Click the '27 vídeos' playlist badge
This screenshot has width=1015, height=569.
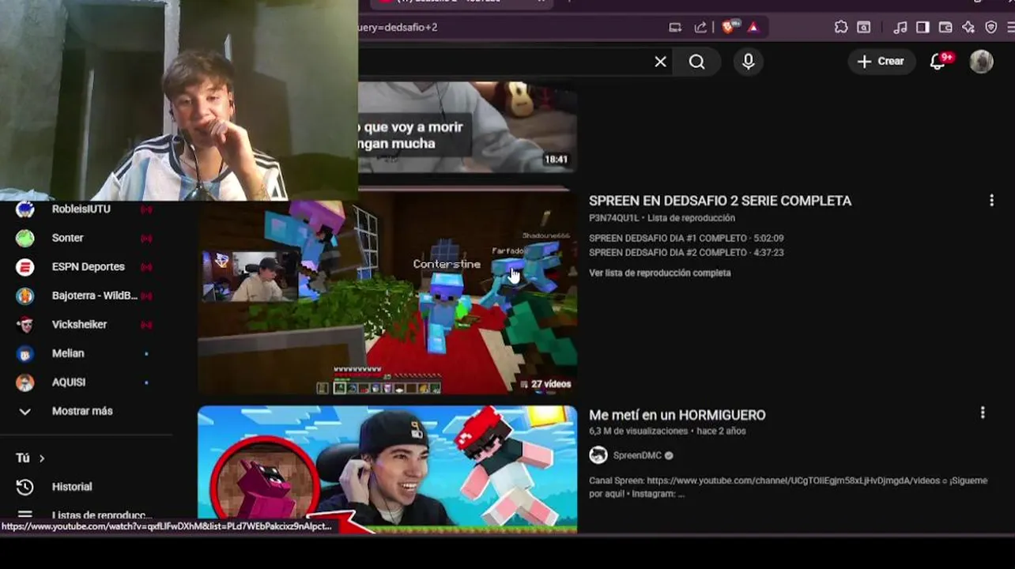point(546,384)
